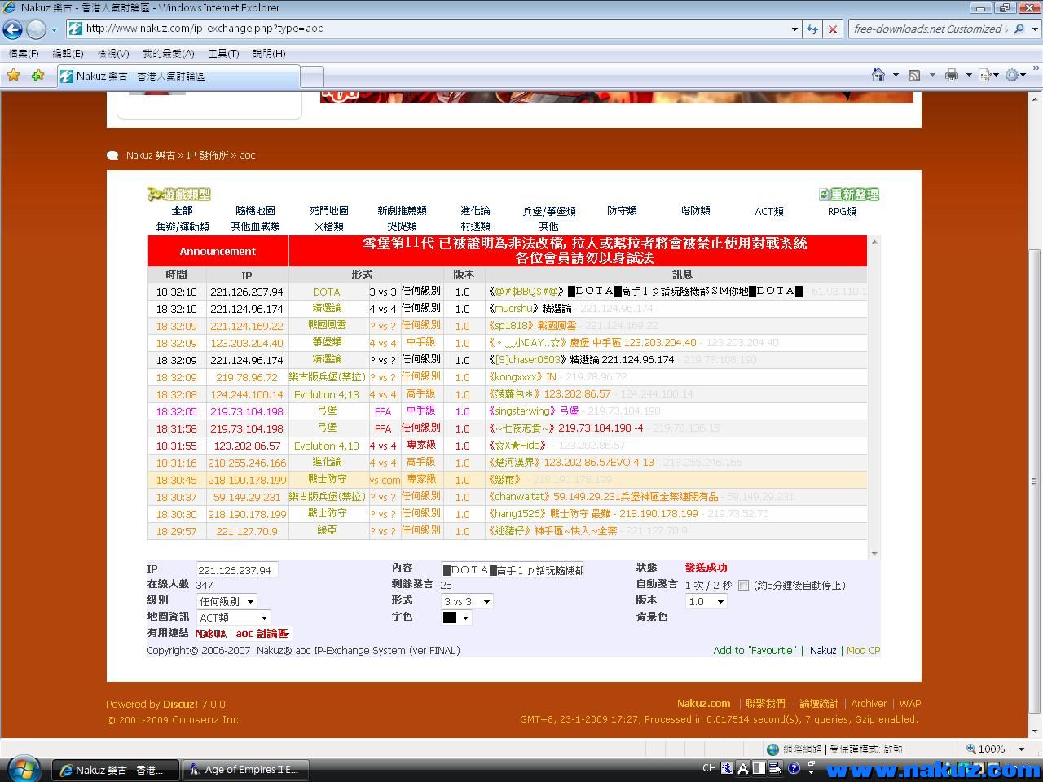Click the aoc 討論區 useful link
This screenshot has height=782, width=1043.
(262, 633)
